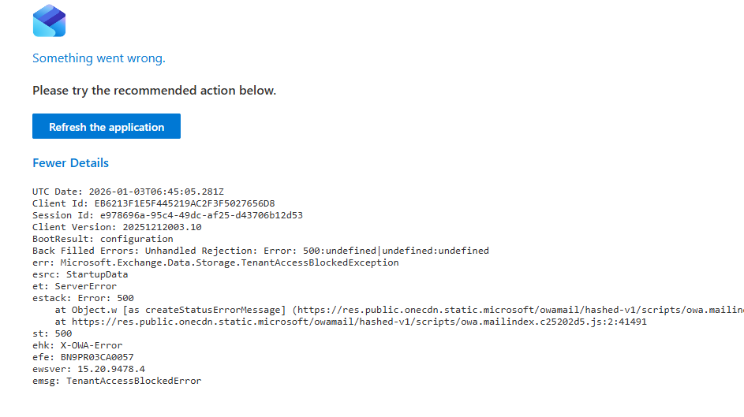Select the UTC Date line
Screen dimensions: 744x417
pos(128,192)
